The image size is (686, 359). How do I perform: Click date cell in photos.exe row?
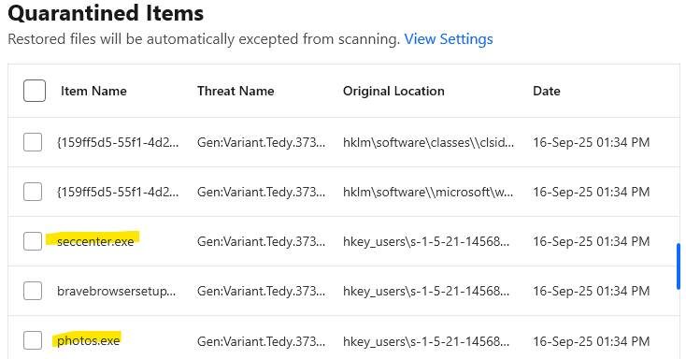[x=591, y=341]
